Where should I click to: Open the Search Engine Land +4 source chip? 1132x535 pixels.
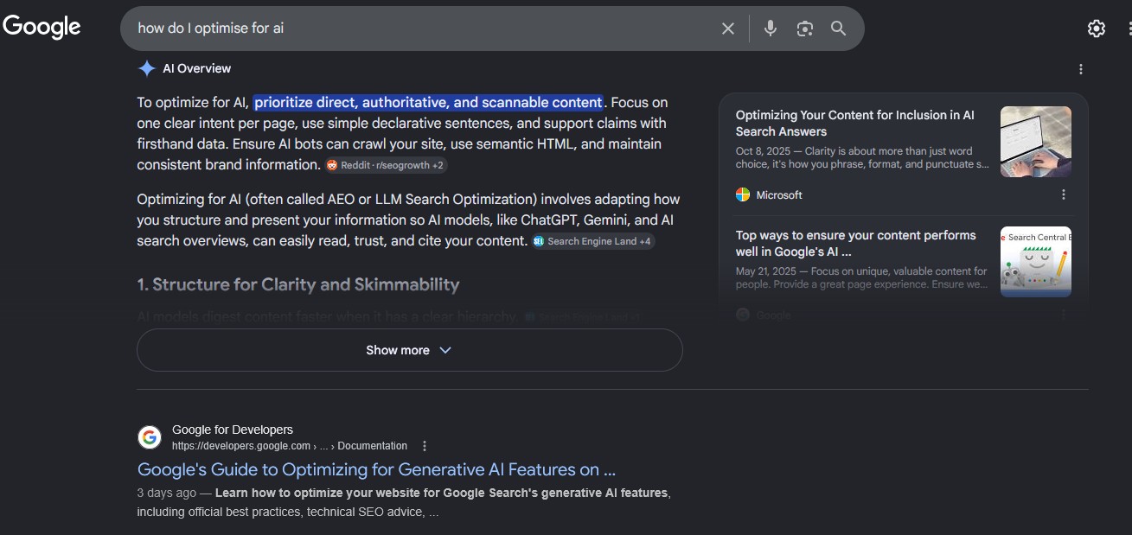click(x=593, y=241)
